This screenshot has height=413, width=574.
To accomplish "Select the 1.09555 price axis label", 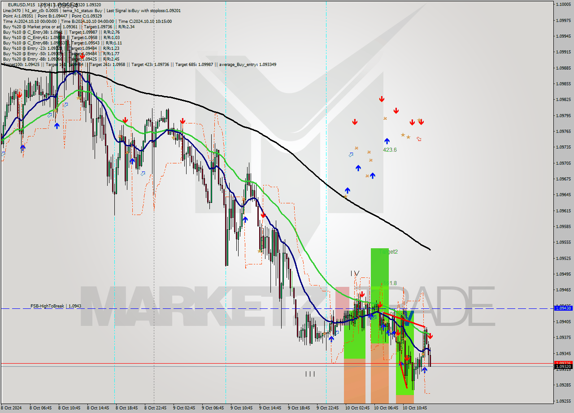I will pyautogui.click(x=563, y=242).
